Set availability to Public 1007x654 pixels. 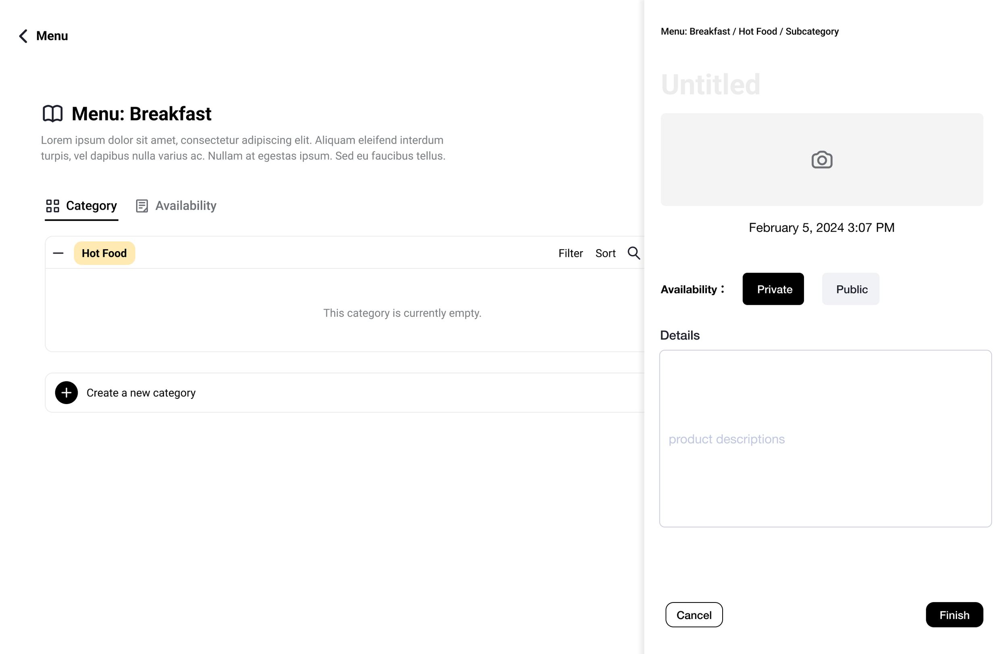850,289
